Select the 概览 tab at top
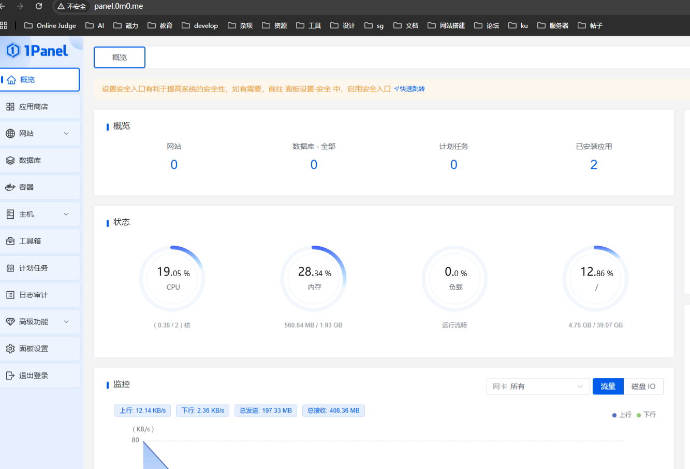The image size is (690, 469). tap(120, 58)
